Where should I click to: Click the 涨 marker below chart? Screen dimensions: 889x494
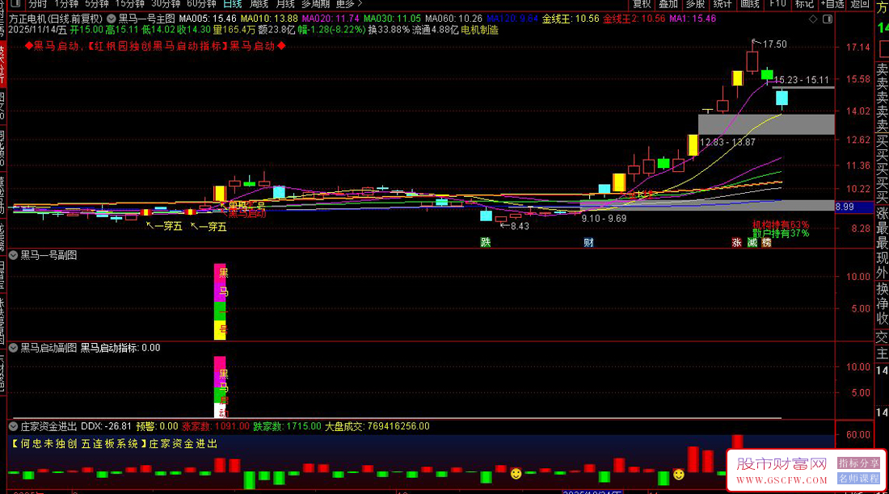tap(736, 242)
